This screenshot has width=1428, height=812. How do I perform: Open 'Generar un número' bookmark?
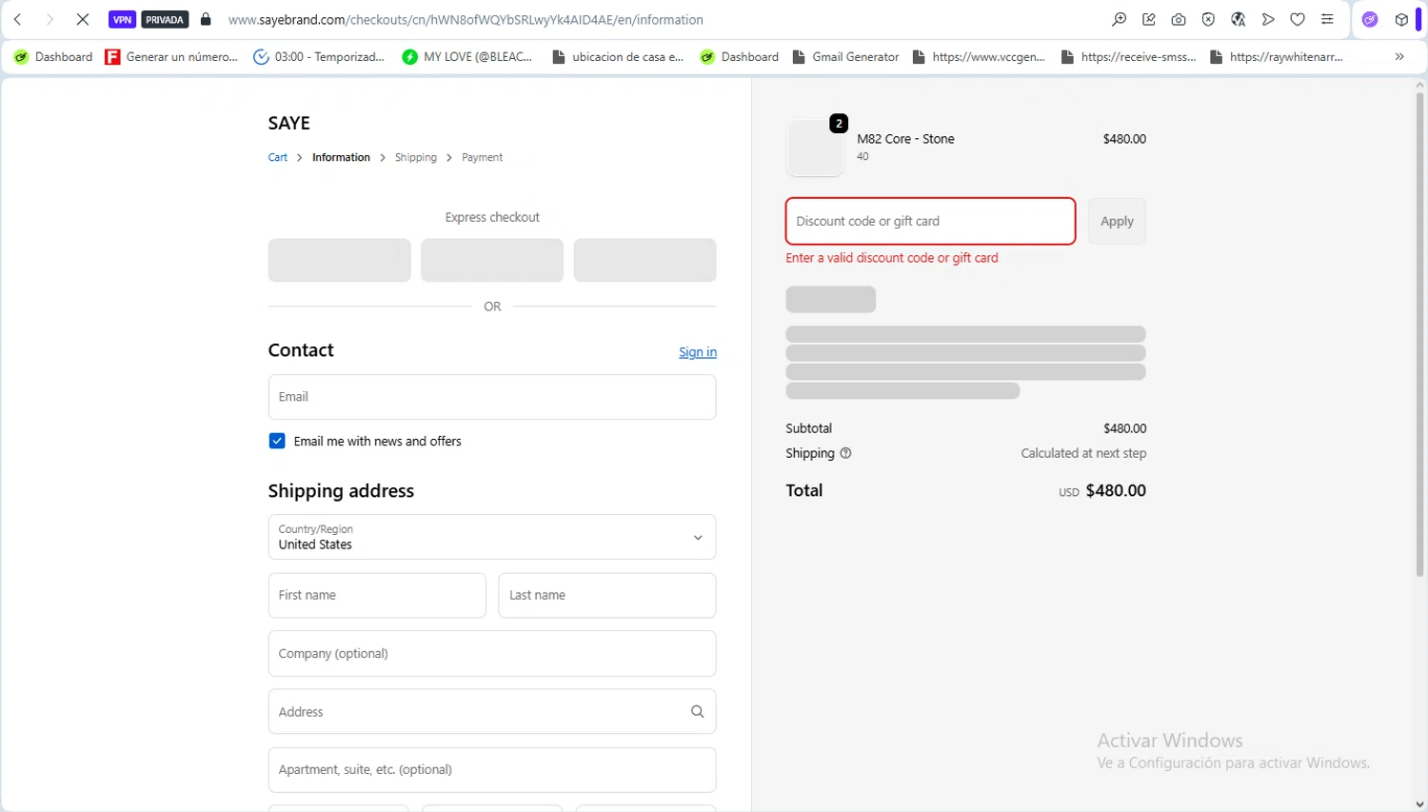point(171,57)
